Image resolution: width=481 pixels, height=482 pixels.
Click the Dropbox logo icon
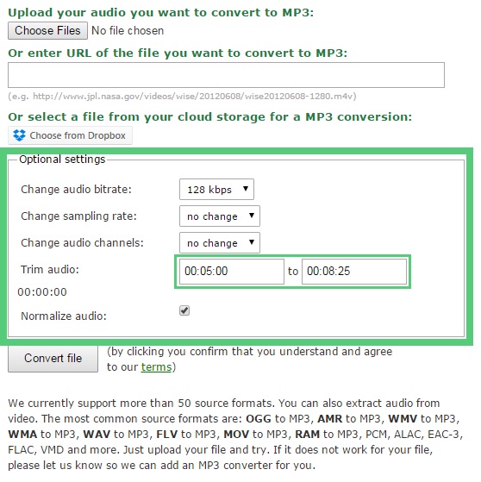[x=19, y=135]
